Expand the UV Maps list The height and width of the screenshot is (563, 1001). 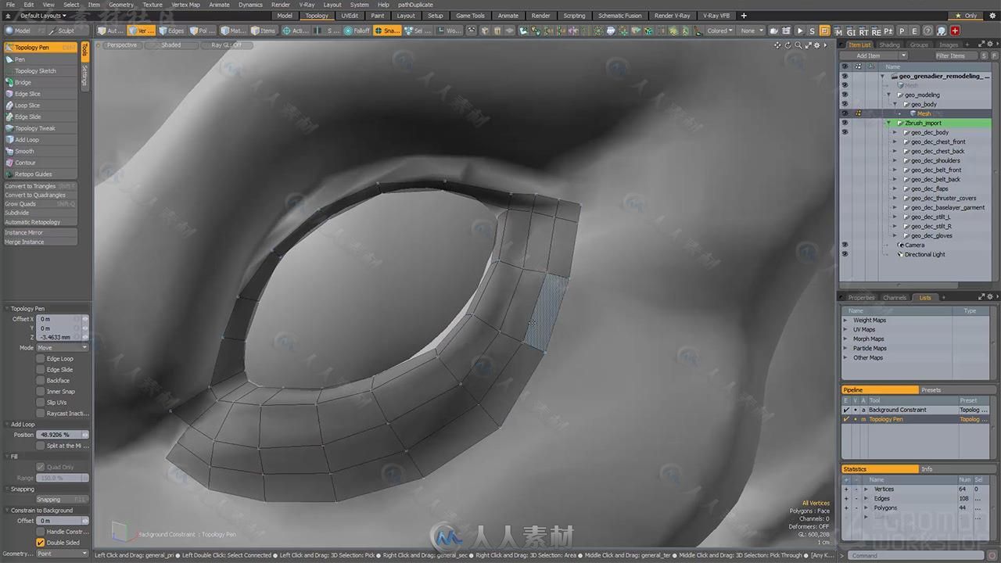pos(845,329)
